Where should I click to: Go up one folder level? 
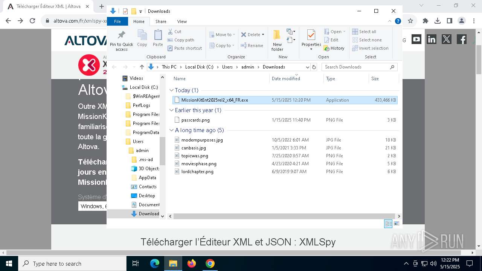tap(142, 67)
